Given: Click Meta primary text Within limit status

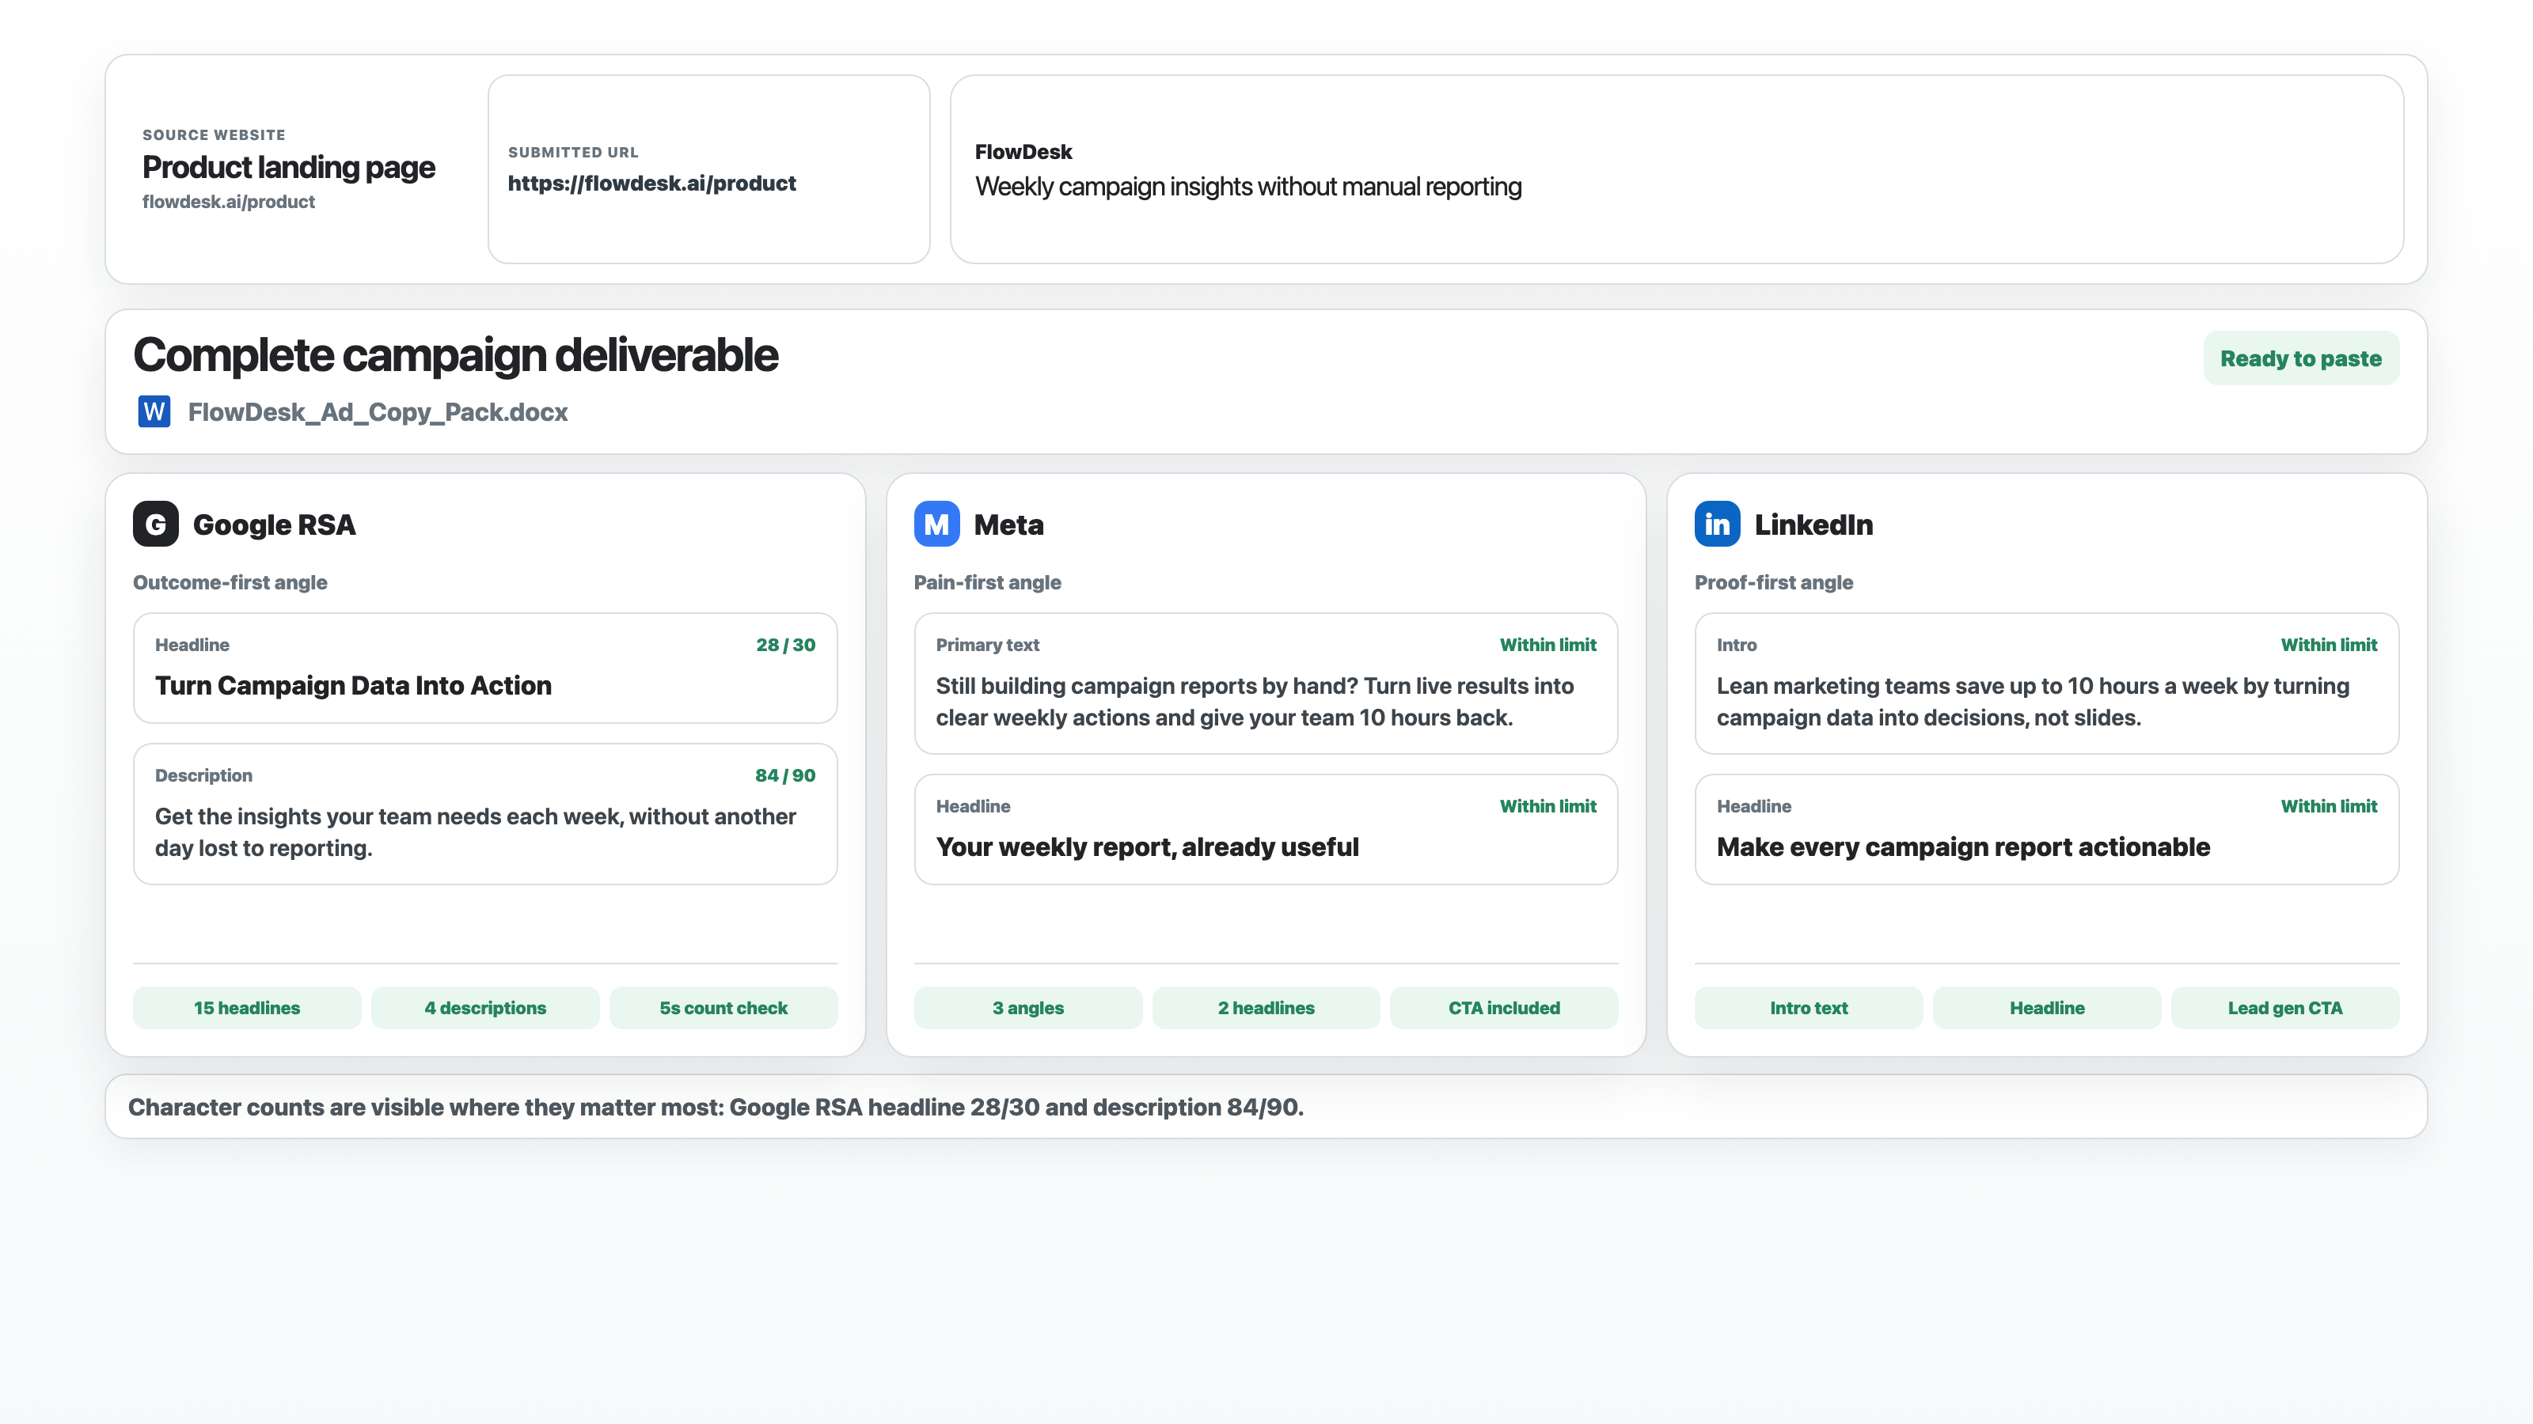Looking at the screenshot, I should click(1548, 645).
